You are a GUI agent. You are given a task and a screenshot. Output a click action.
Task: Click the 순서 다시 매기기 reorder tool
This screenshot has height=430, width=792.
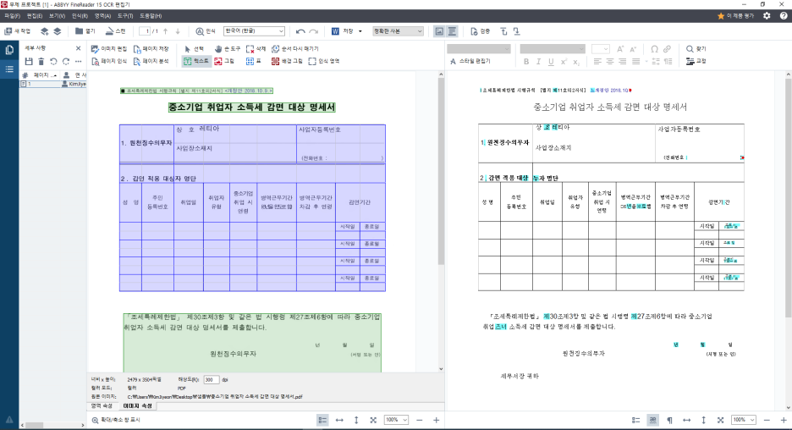click(x=295, y=49)
